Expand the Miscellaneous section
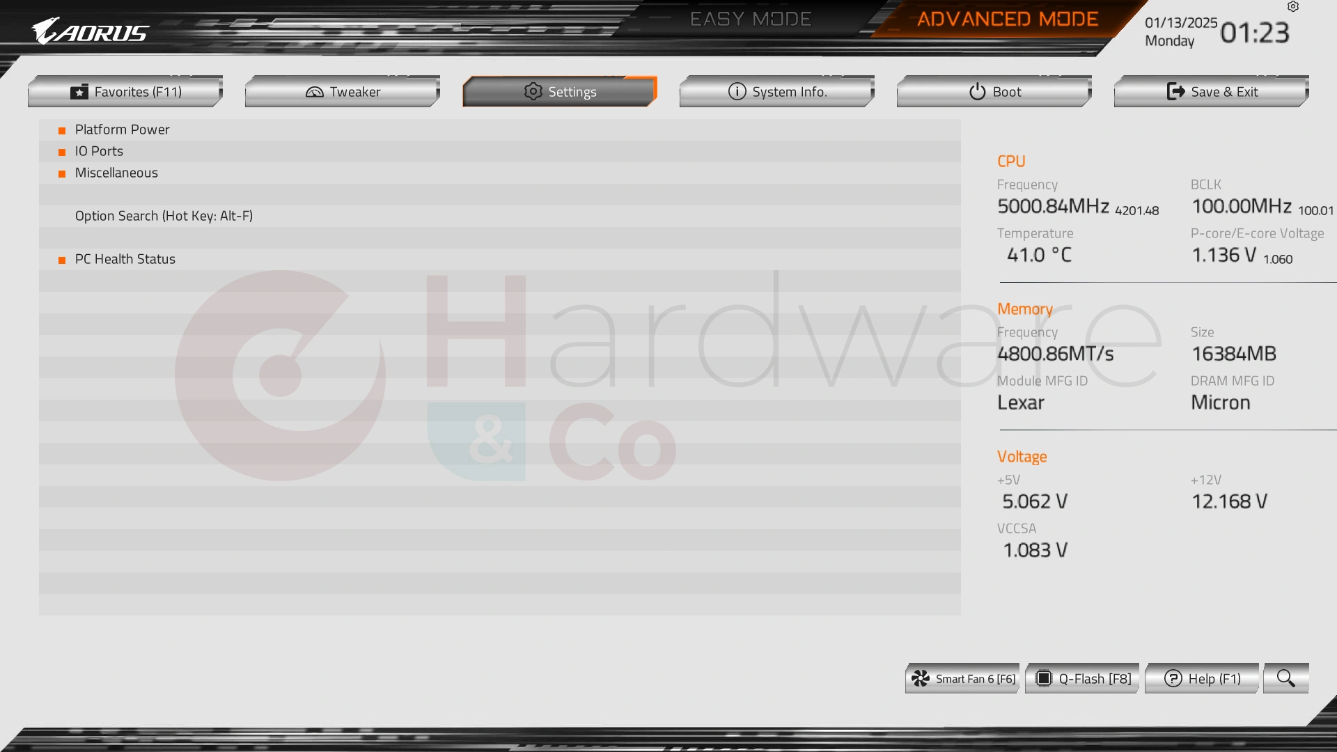The height and width of the screenshot is (752, 1337). pyautogui.click(x=116, y=172)
